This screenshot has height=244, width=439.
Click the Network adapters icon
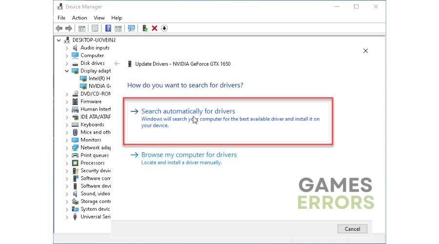75,148
